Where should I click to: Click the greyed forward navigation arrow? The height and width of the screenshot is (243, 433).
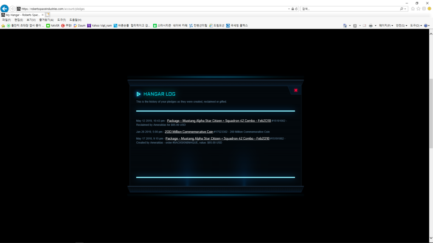click(12, 9)
